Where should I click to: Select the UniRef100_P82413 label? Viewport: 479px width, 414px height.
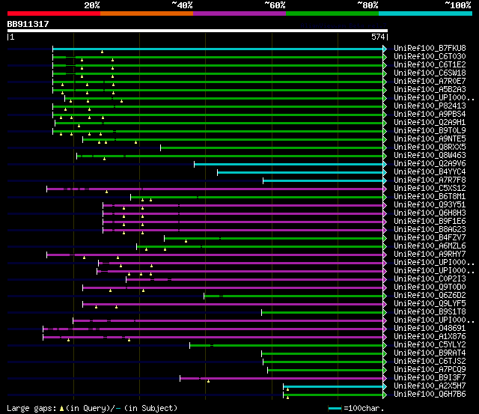[x=430, y=106]
